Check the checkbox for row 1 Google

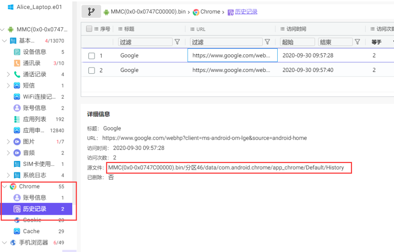click(x=92, y=55)
